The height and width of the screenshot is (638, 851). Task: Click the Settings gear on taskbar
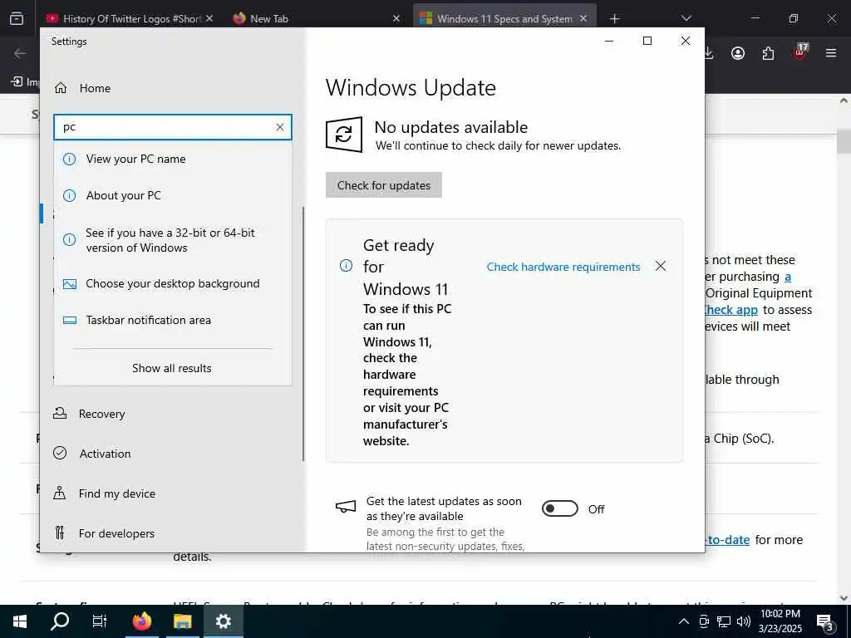[x=223, y=621]
